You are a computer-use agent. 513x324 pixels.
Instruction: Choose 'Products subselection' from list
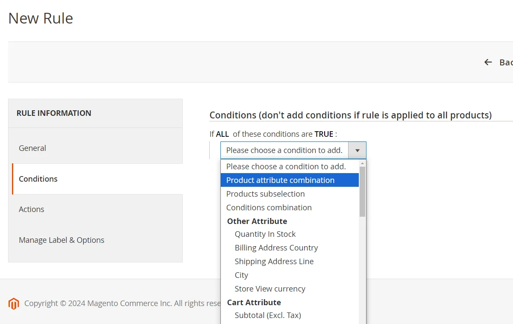pos(265,194)
